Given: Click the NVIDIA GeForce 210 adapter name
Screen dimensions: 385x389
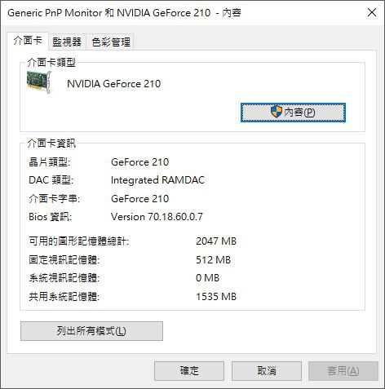Looking at the screenshot, I should coord(114,84).
